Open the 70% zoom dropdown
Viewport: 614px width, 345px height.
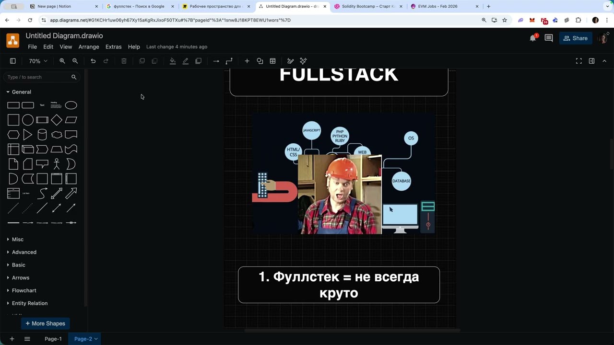pos(38,61)
